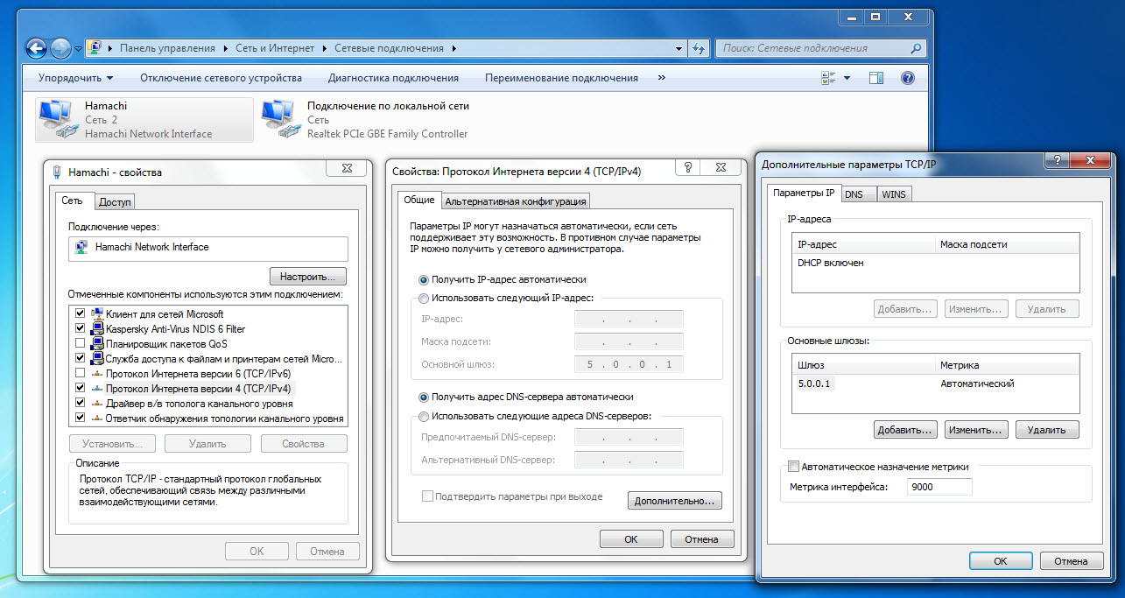Click the search magnifier icon
The image size is (1125, 598).
coord(916,49)
